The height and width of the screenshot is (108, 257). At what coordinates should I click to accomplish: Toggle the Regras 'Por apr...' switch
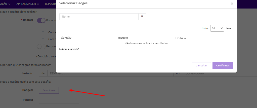(x=41, y=21)
